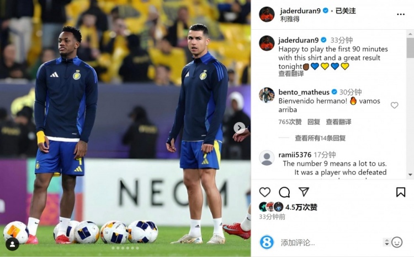This screenshot has height=257, width=414.
Task: Click the stepper next to emoji icon
Action: point(387,242)
